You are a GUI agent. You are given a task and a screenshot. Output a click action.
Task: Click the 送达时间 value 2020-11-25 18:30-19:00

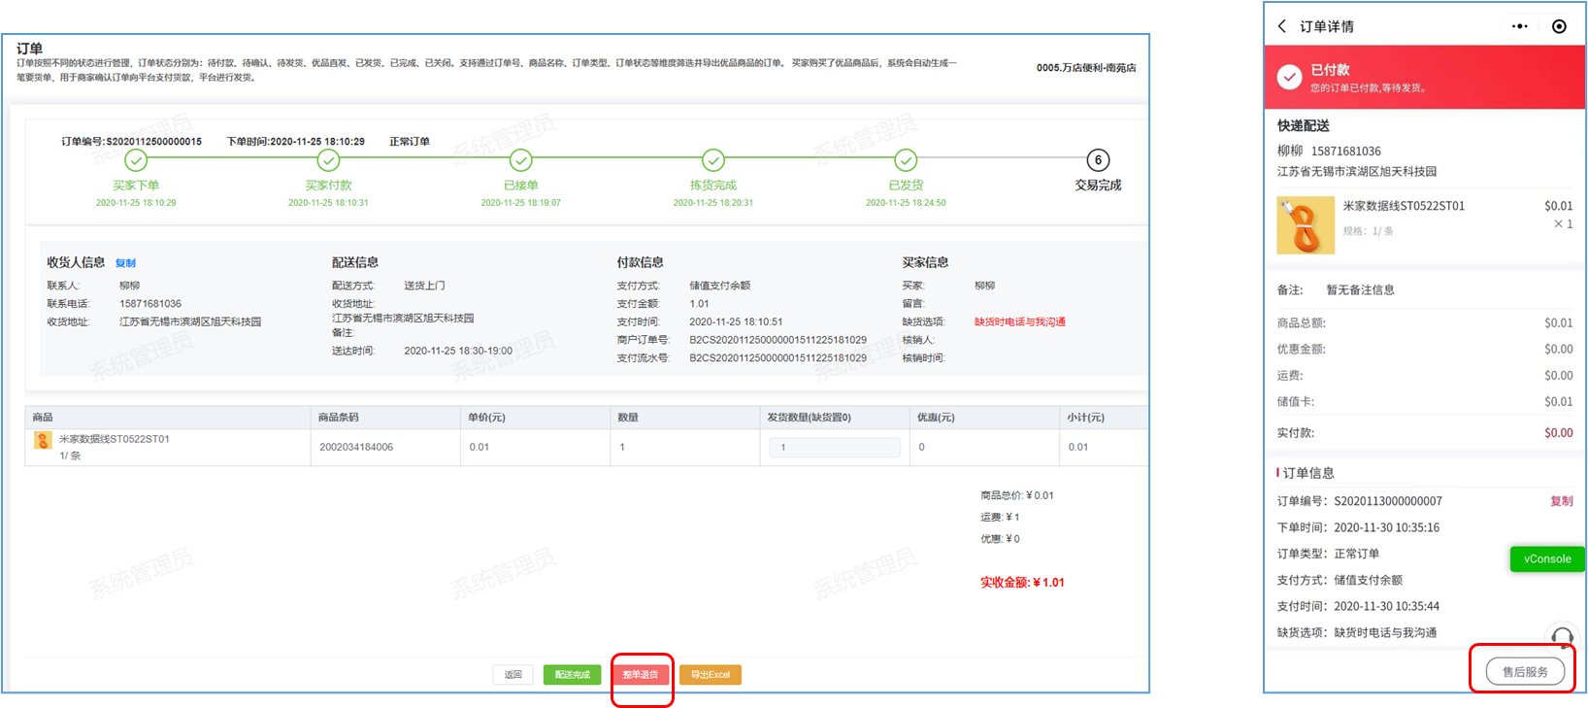pyautogui.click(x=458, y=352)
